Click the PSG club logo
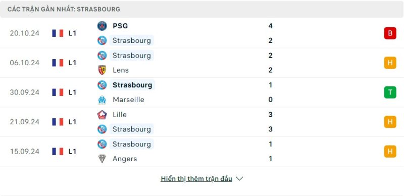The width and height of the screenshot is (404, 196). pos(102,26)
